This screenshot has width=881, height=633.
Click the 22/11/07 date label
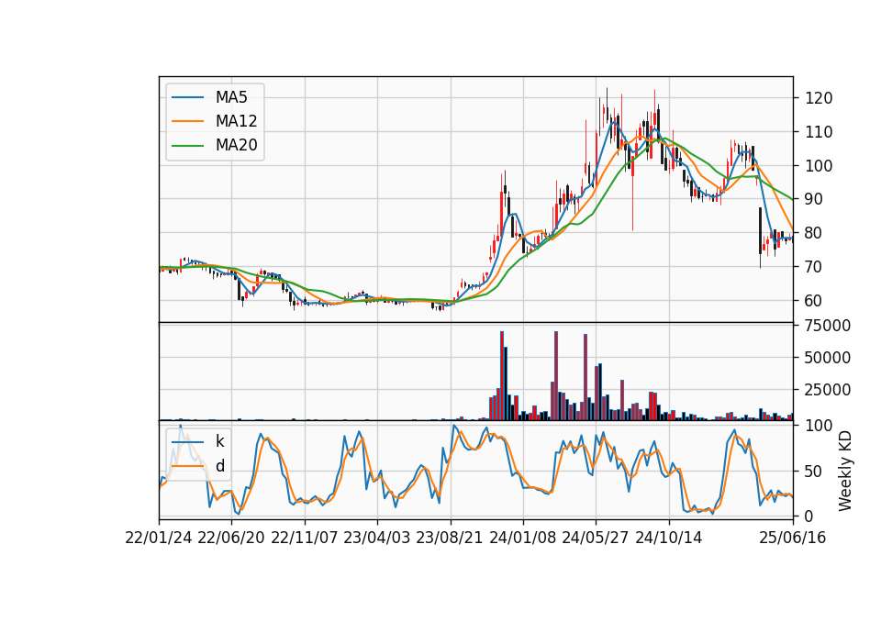[305, 539]
